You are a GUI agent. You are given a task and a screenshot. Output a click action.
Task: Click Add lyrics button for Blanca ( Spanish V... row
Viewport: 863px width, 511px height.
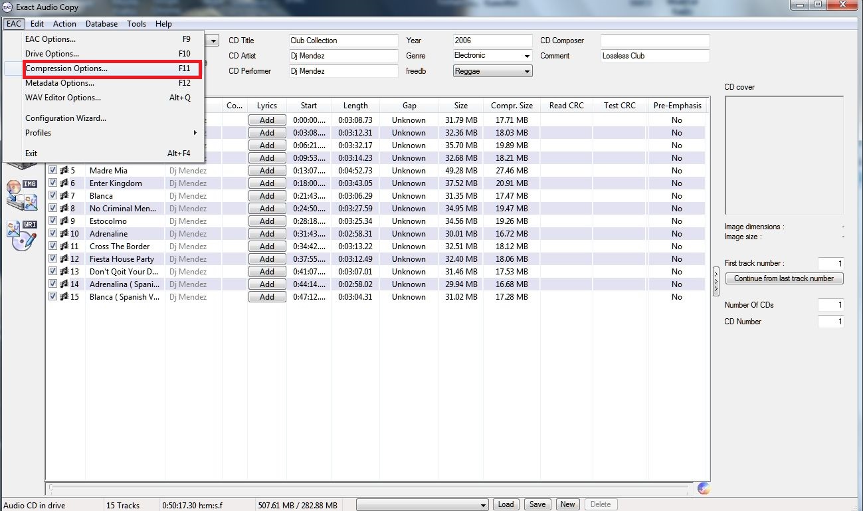click(x=267, y=297)
